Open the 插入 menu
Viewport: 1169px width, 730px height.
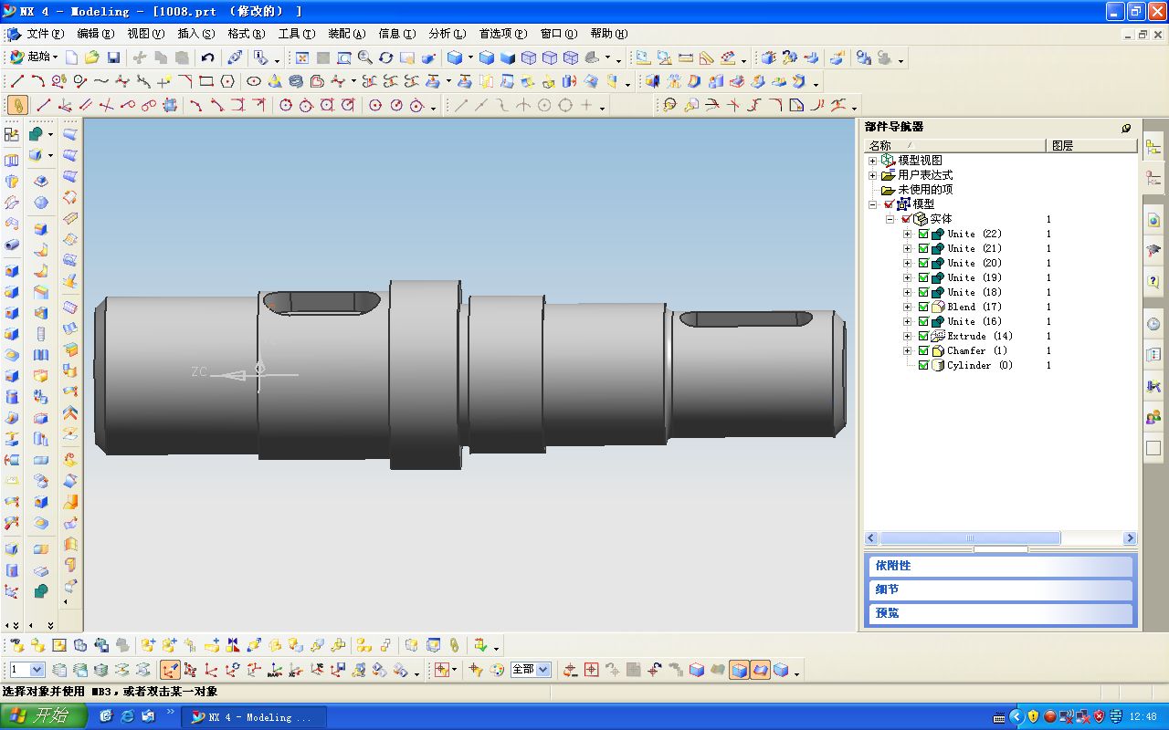pyautogui.click(x=195, y=34)
